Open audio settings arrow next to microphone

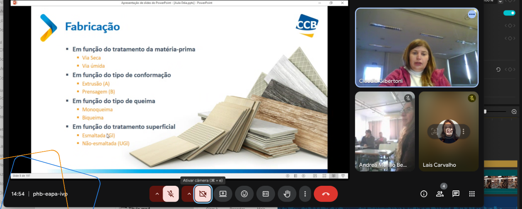(157, 194)
